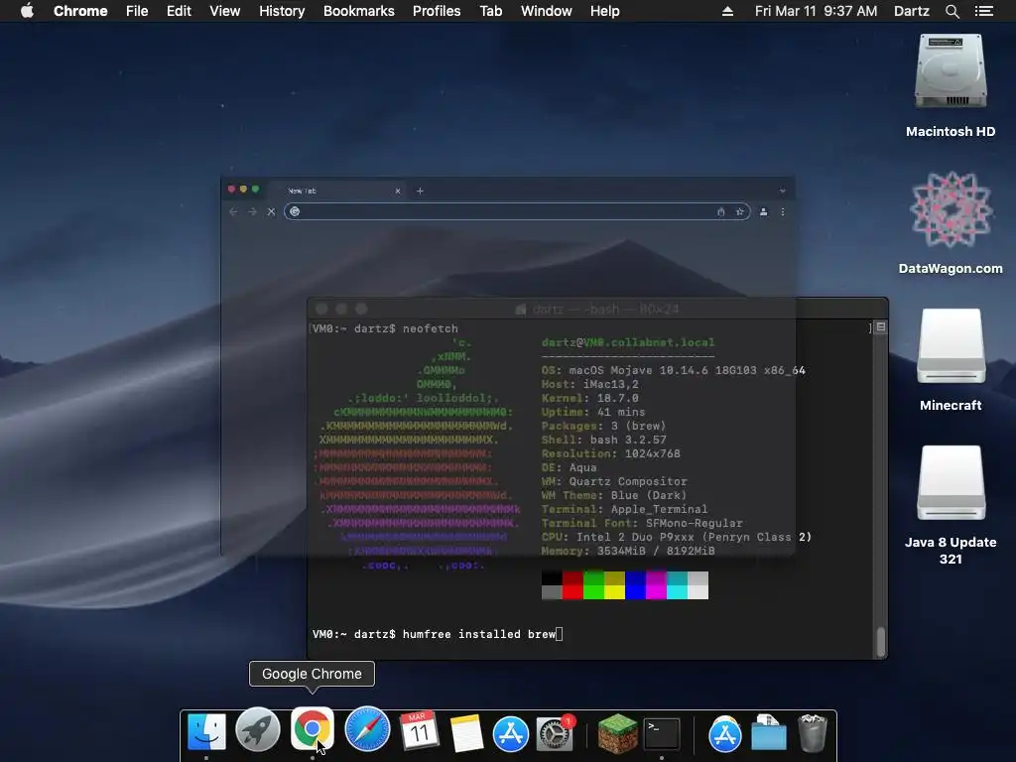
Task: Close the New Tab tab
Action: (x=398, y=191)
